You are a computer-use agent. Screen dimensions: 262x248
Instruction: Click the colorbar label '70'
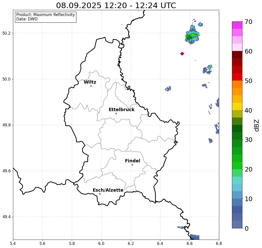pos(249,22)
